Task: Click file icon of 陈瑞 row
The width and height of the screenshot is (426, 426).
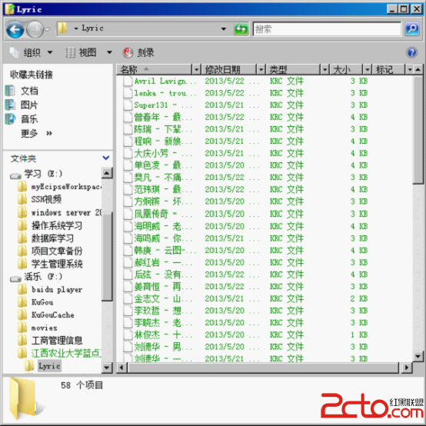Action: [x=128, y=129]
